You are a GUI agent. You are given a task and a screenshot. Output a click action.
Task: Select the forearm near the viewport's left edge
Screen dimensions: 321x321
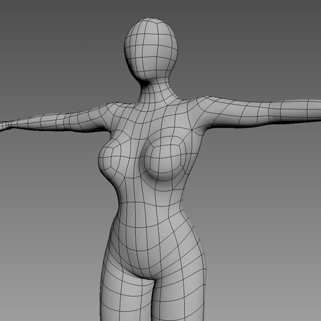pos(32,123)
